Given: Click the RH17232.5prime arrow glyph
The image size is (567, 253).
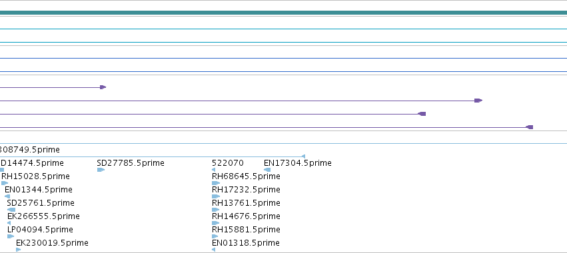Looking at the screenshot, I should 216,196.
